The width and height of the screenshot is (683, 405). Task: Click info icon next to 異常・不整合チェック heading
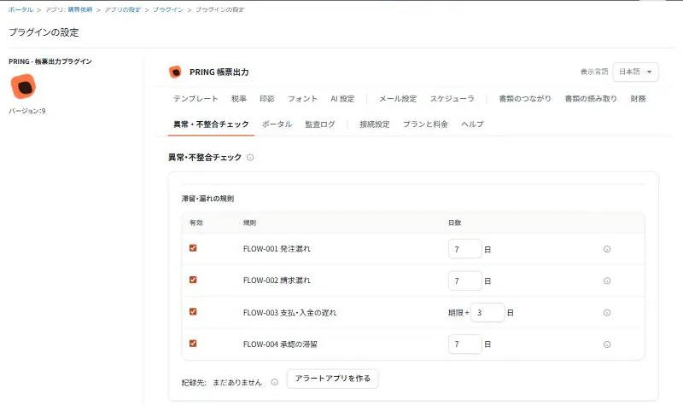click(250, 158)
